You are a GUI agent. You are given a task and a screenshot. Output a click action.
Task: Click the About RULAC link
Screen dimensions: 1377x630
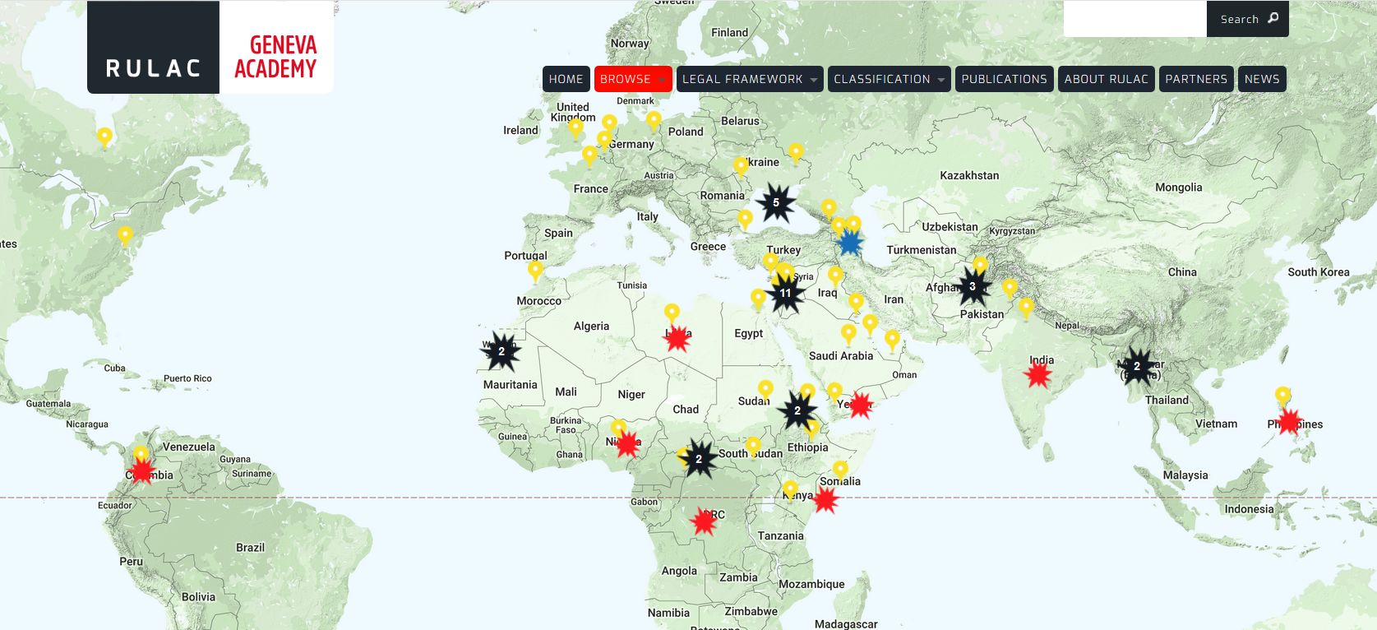click(1106, 79)
